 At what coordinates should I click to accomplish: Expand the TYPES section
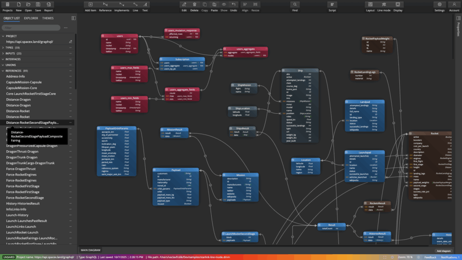(3, 47)
